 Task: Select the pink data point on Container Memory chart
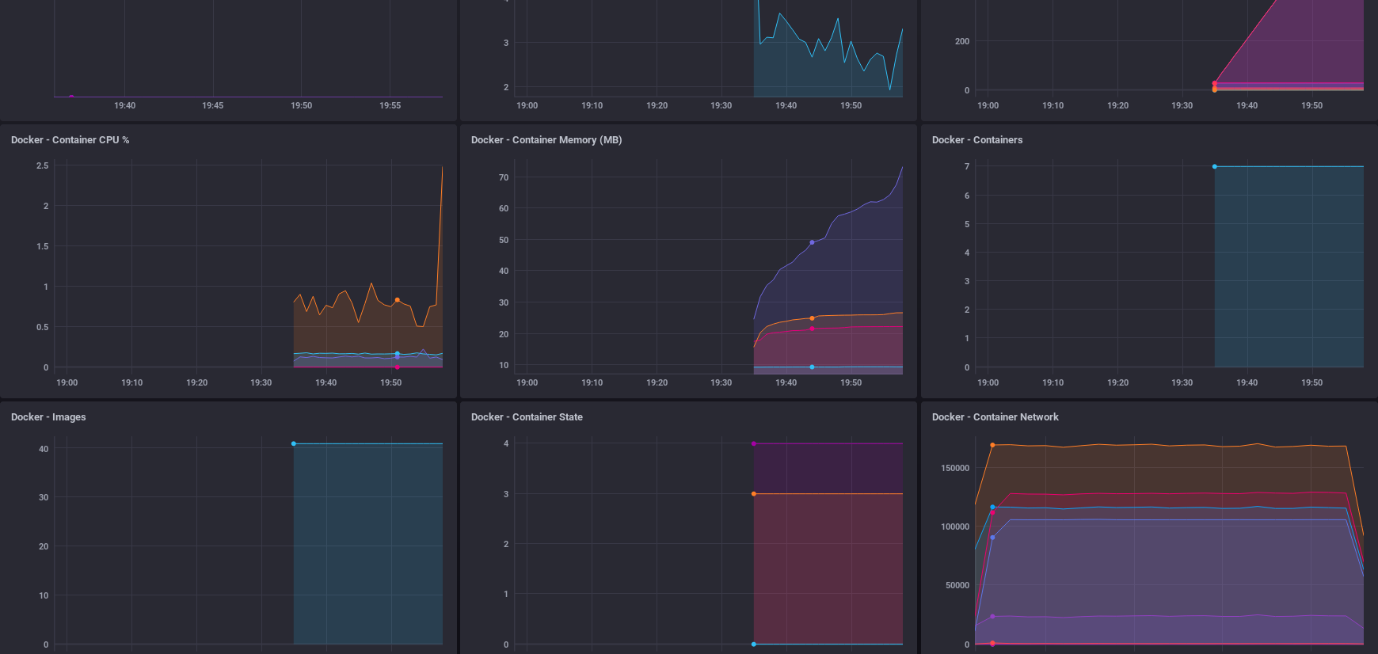[x=812, y=329]
